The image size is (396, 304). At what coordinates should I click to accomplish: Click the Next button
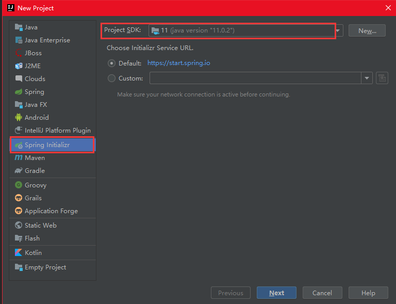click(x=276, y=293)
